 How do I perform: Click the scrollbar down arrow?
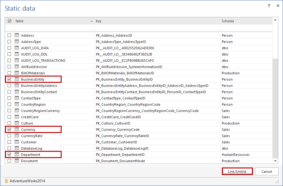coord(275,161)
